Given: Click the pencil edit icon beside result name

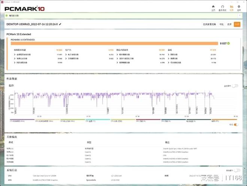Looking at the screenshot, I should (60, 24).
